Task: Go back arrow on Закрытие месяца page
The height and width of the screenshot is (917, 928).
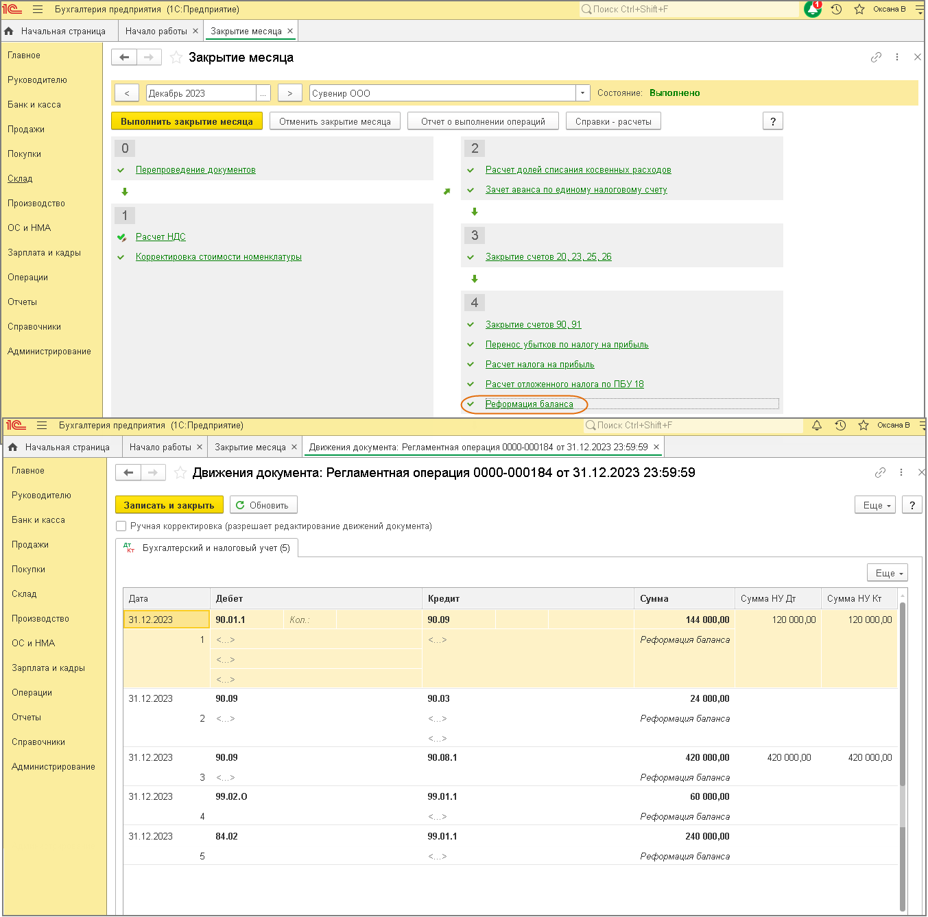Action: point(124,58)
